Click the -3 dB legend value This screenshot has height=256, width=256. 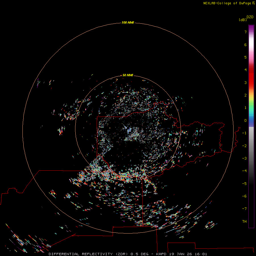point(244,158)
